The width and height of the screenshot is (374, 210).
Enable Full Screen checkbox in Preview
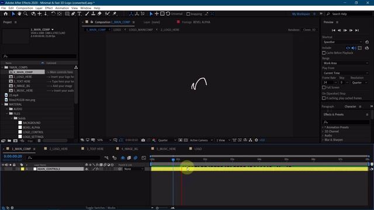click(x=324, y=87)
